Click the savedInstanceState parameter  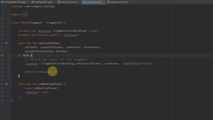39,51
